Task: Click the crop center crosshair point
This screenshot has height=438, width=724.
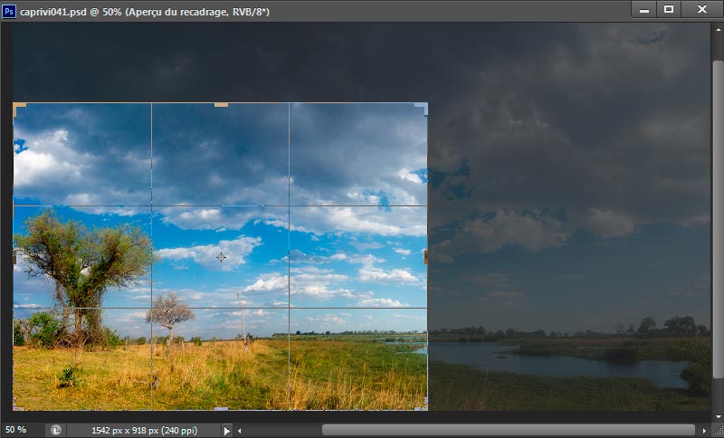Action: [221, 257]
